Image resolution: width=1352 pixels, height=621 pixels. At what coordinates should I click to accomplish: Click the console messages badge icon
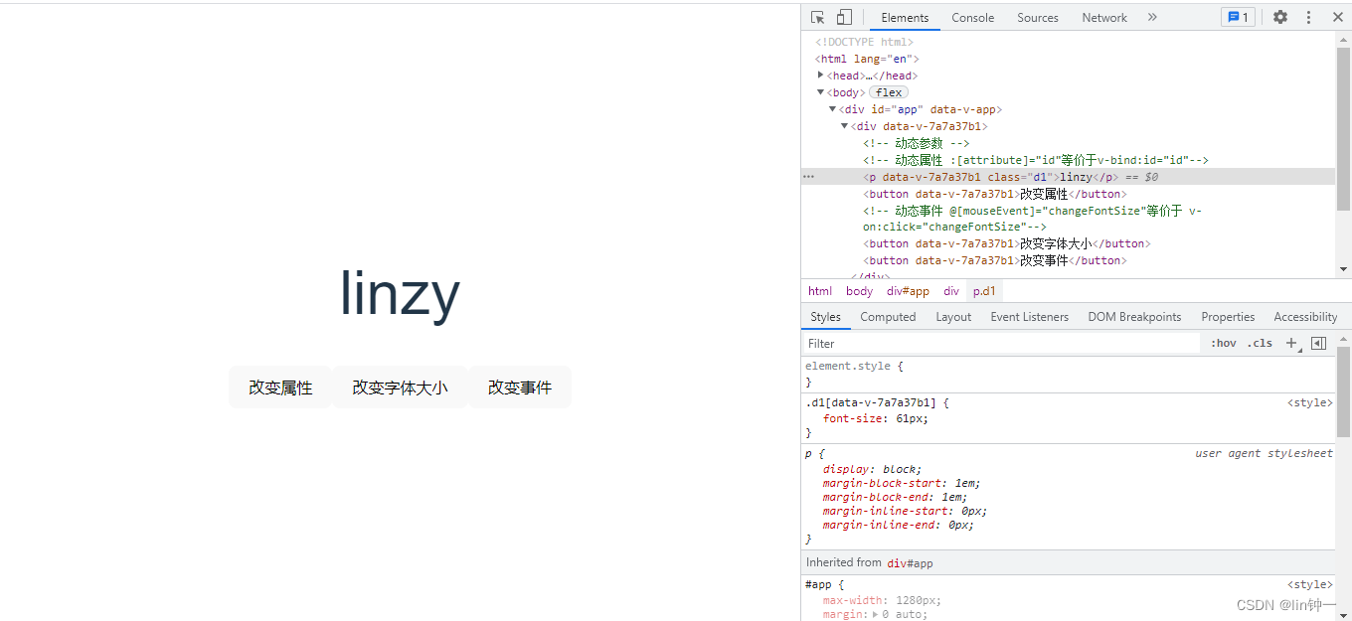1238,18
